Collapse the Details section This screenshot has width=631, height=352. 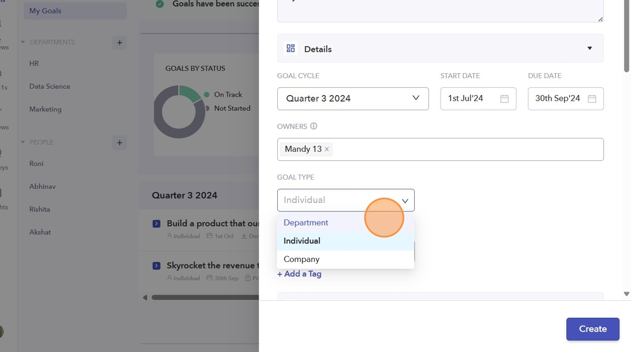coord(589,48)
